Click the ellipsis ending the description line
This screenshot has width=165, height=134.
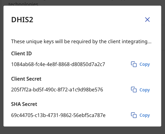point(149,43)
